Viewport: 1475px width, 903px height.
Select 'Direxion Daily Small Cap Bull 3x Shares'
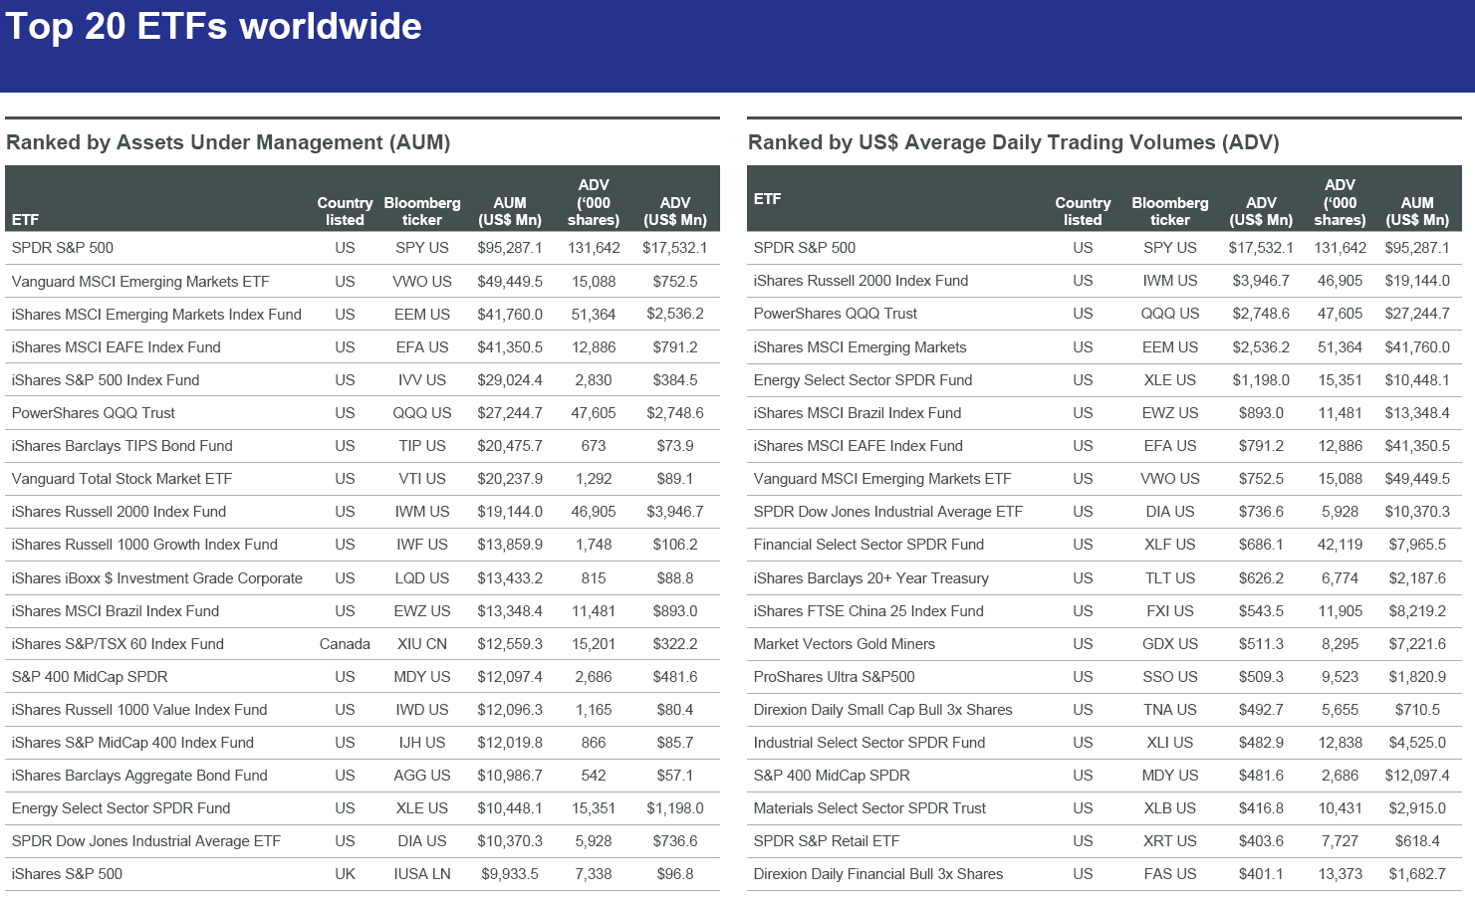(x=882, y=710)
